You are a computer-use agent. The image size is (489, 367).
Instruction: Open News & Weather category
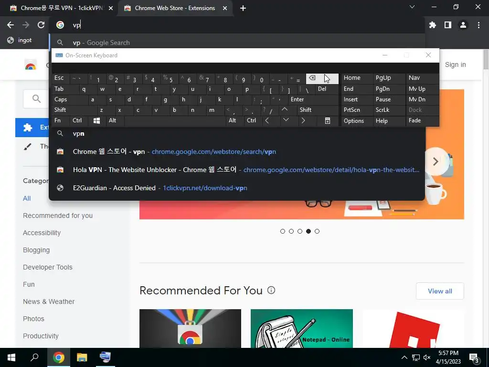pos(49,302)
